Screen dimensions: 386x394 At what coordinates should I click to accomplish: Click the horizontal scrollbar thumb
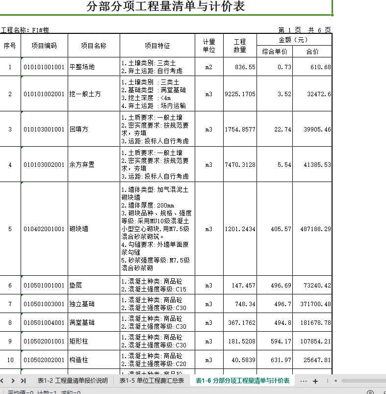[x=363, y=381]
